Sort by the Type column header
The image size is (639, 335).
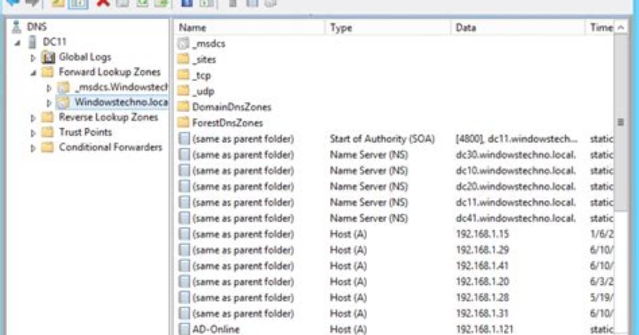[387, 28]
